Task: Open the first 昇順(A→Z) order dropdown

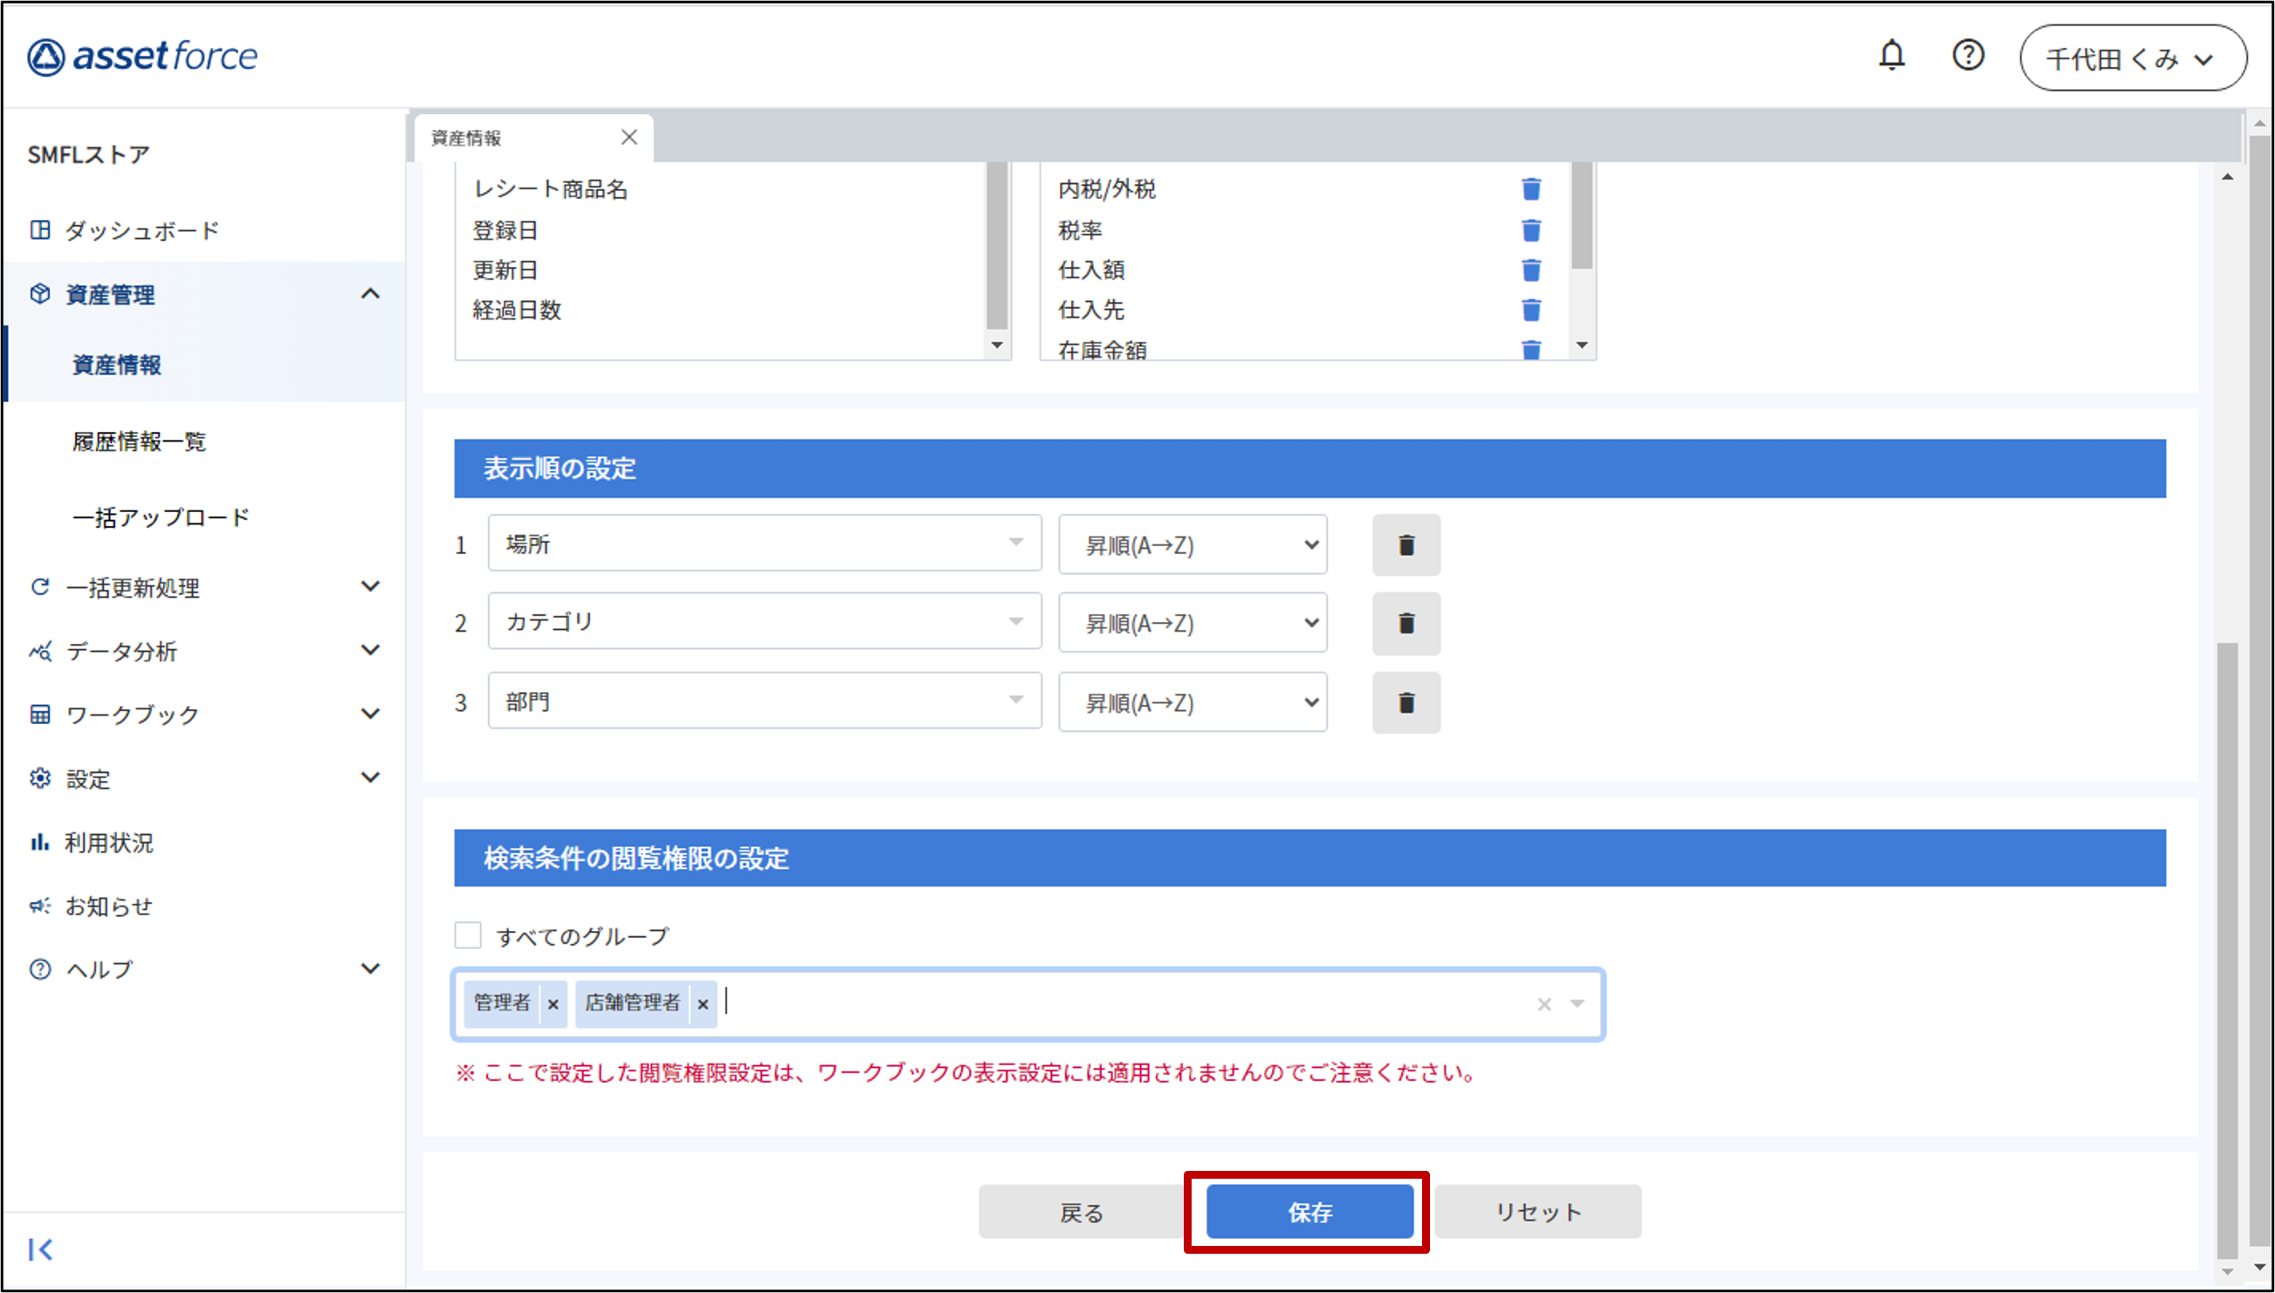Action: pyautogui.click(x=1192, y=545)
